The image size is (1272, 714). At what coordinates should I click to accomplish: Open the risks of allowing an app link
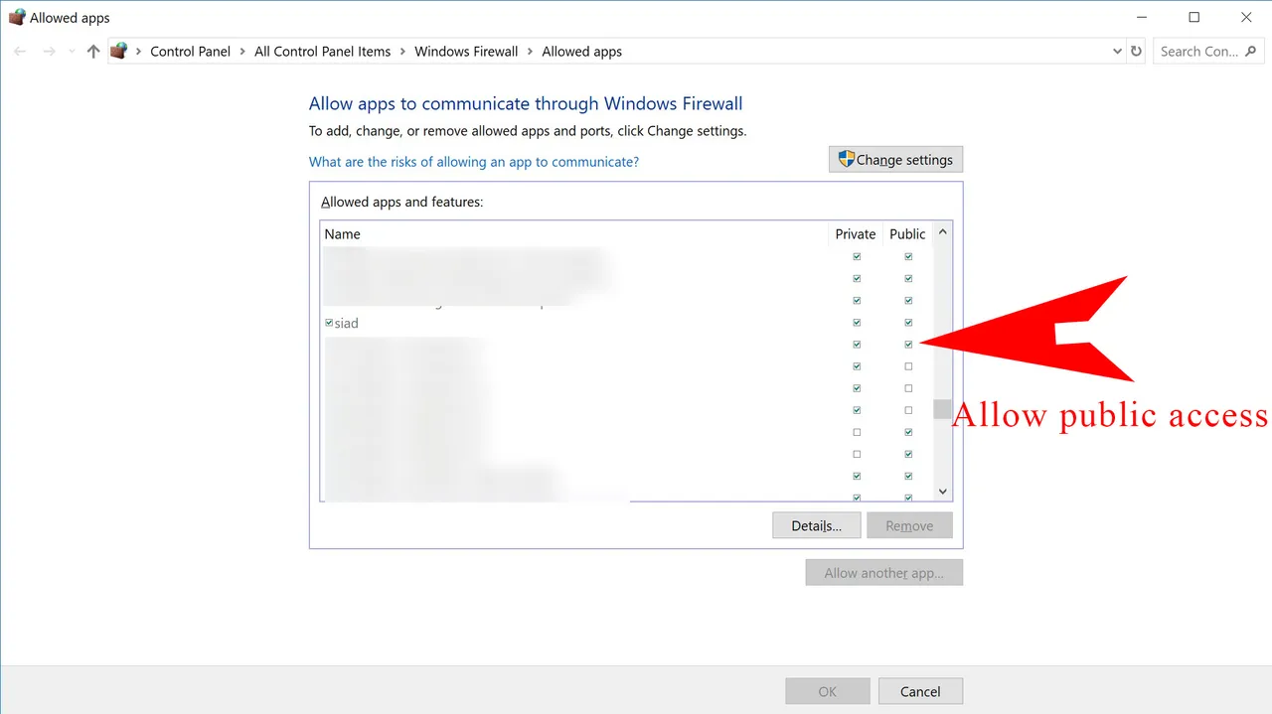point(474,162)
